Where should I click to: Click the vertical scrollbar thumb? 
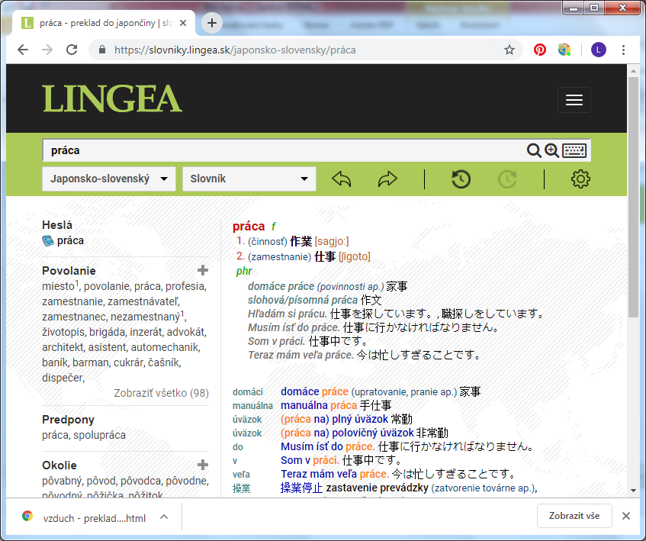pyautogui.click(x=633, y=197)
